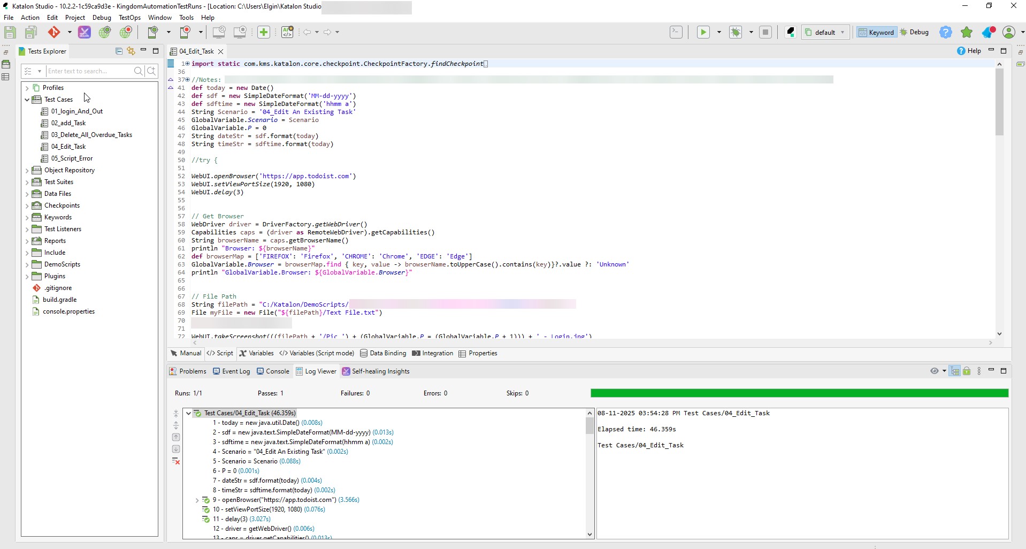Select 03_Delete_All_Overdue_Tasks test case
The width and height of the screenshot is (1026, 549).
[x=91, y=135]
